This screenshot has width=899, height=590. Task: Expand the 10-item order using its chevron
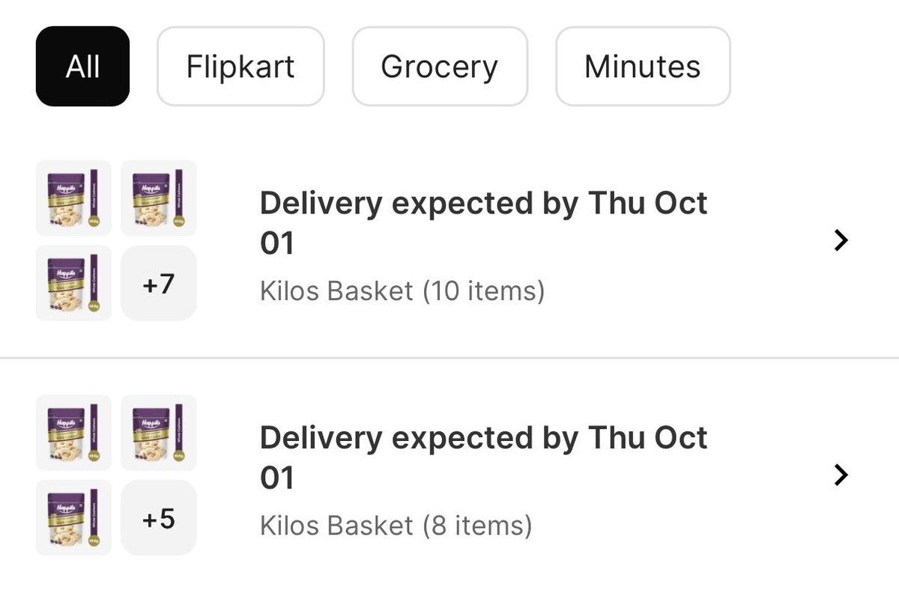tap(841, 240)
